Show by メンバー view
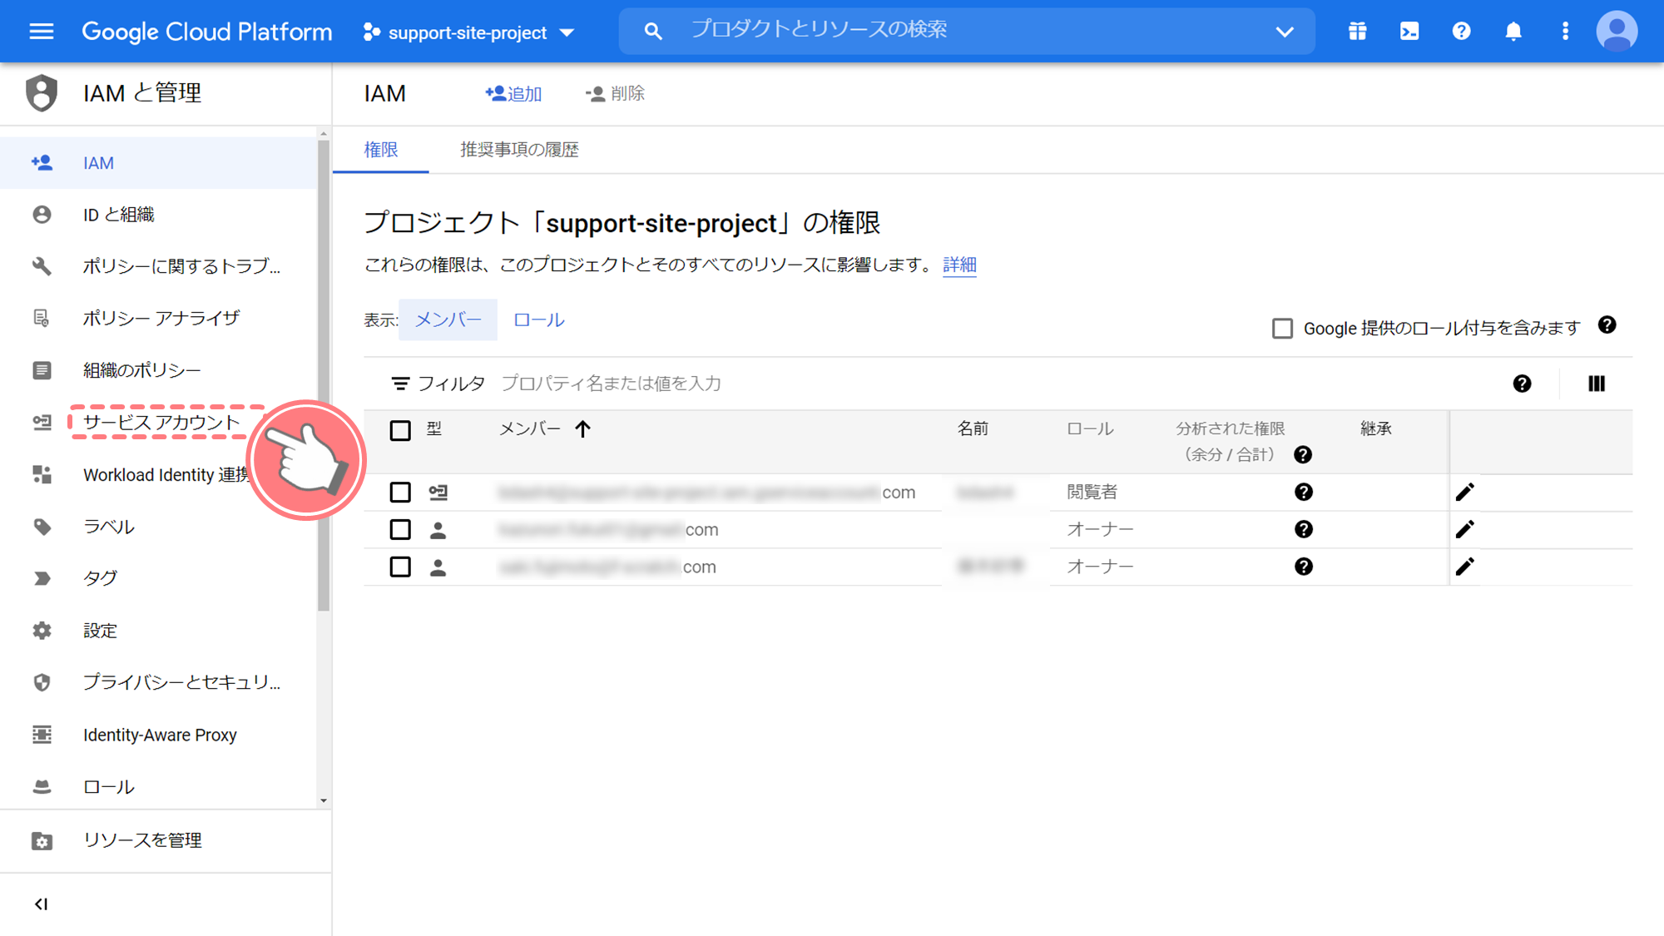This screenshot has width=1664, height=936. (448, 319)
